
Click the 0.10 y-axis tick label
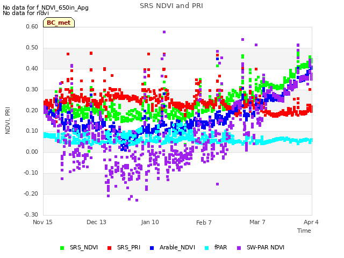(32, 131)
